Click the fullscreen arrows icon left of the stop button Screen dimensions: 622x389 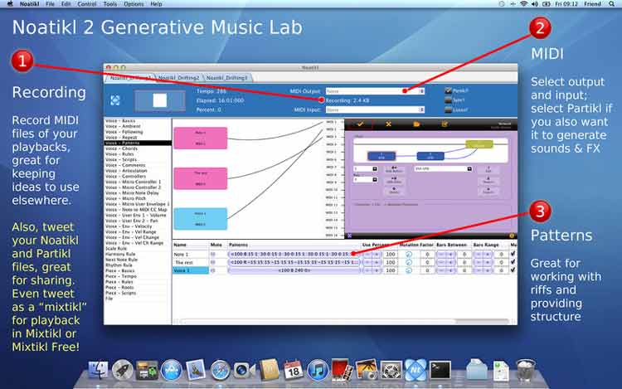[x=115, y=100]
